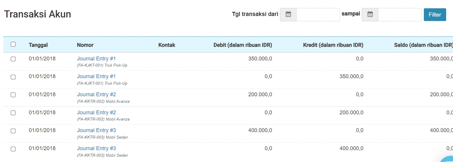Image resolution: width=453 pixels, height=162 pixels.
Task: Click the Filter button
Action: point(435,15)
